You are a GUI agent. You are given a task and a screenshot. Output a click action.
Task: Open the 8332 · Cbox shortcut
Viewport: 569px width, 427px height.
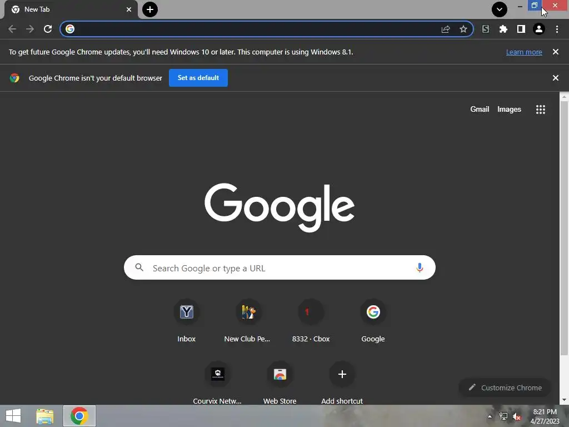pyautogui.click(x=311, y=321)
